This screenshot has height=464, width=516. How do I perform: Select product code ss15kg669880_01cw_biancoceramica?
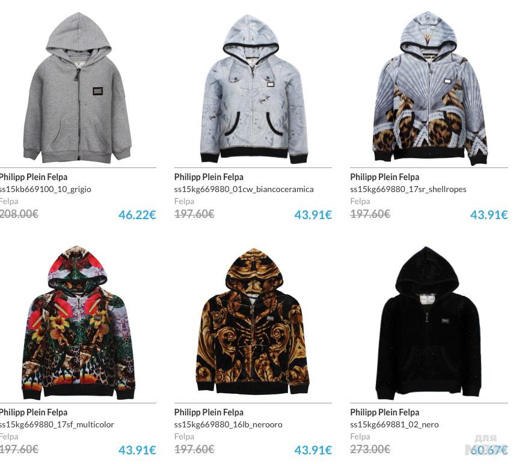[x=244, y=190]
